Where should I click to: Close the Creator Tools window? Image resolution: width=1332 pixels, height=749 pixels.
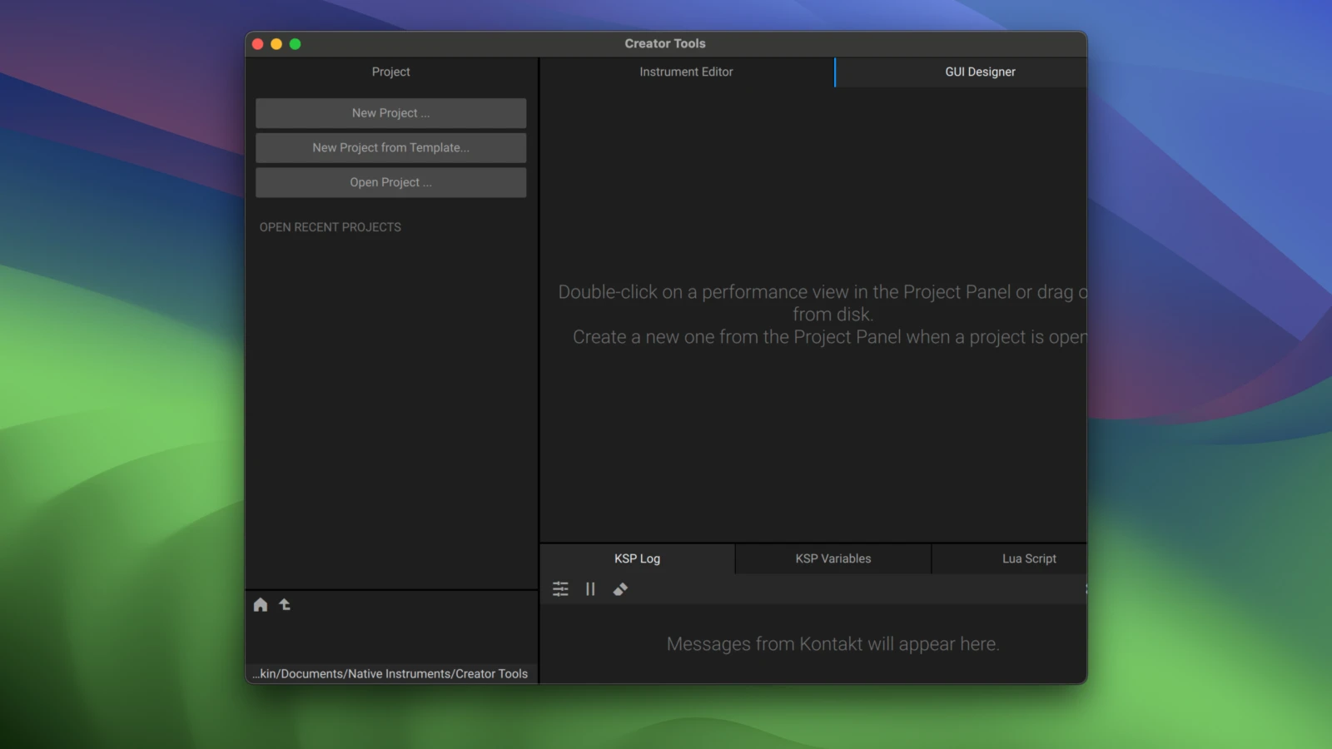[x=258, y=44]
